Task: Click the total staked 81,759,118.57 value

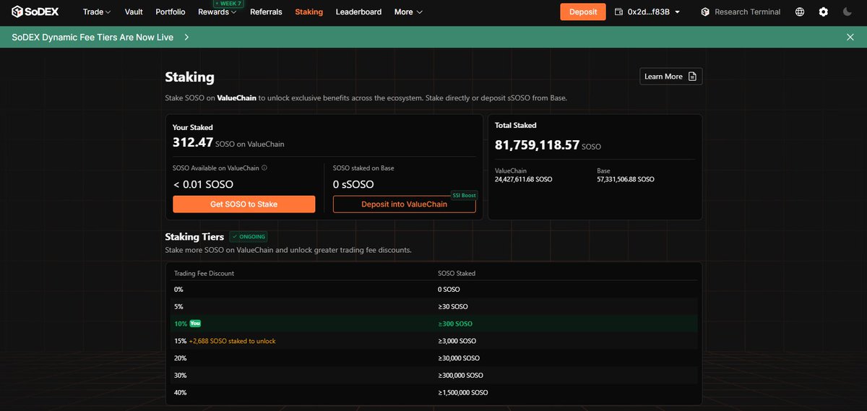Action: [537, 145]
